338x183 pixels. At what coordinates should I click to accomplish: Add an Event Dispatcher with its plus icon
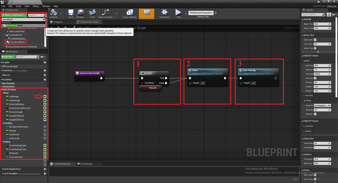[45, 169]
